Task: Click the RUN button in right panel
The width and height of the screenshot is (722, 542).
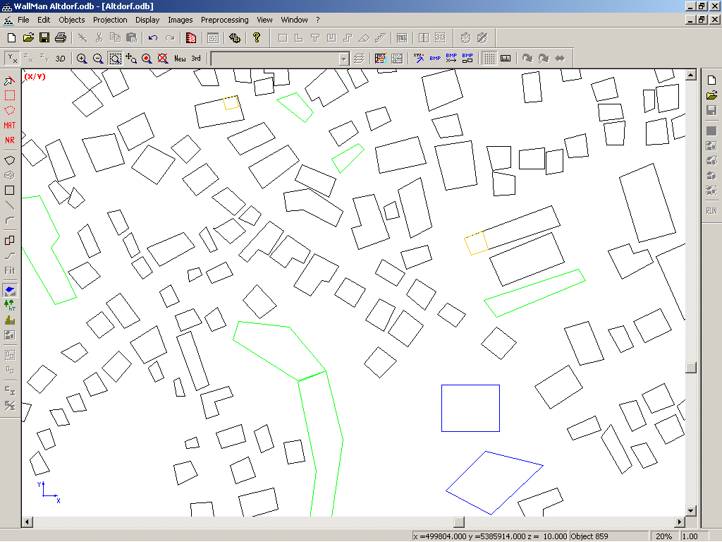Action: [x=711, y=211]
